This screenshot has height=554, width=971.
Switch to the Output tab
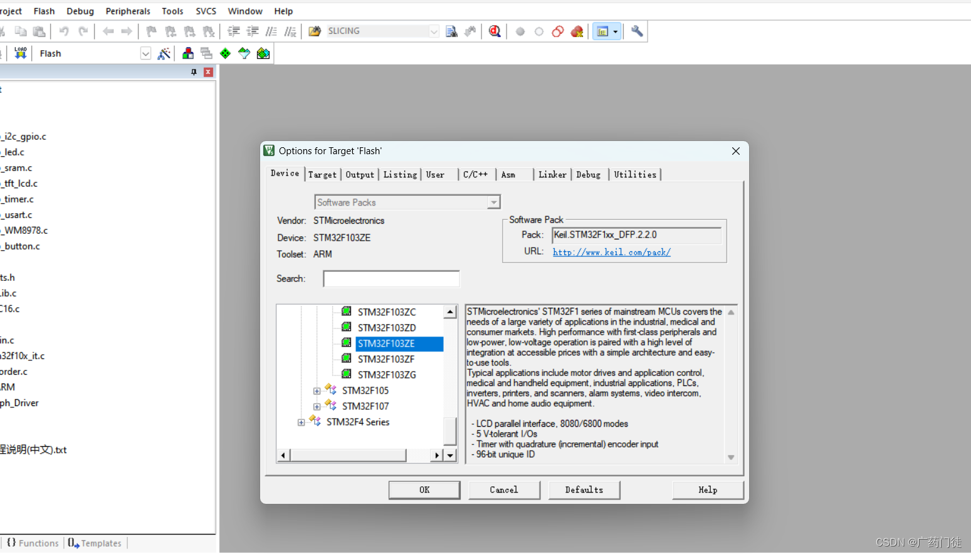pos(360,175)
